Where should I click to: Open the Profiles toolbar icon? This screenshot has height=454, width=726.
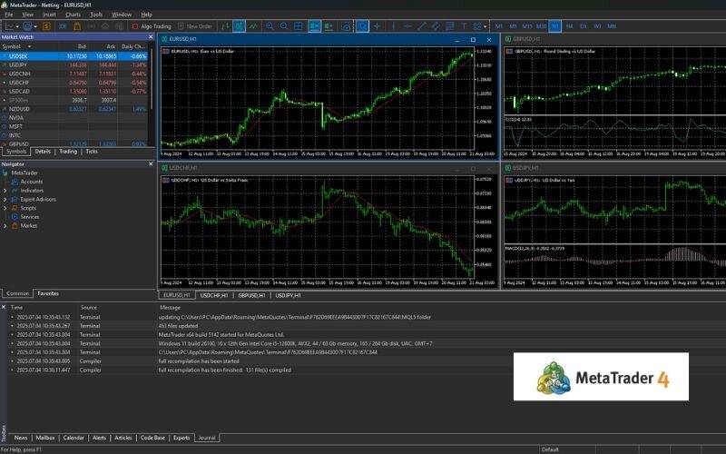tap(27, 26)
